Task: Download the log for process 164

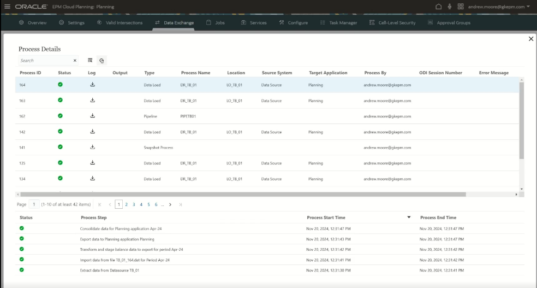Action: coord(93,85)
